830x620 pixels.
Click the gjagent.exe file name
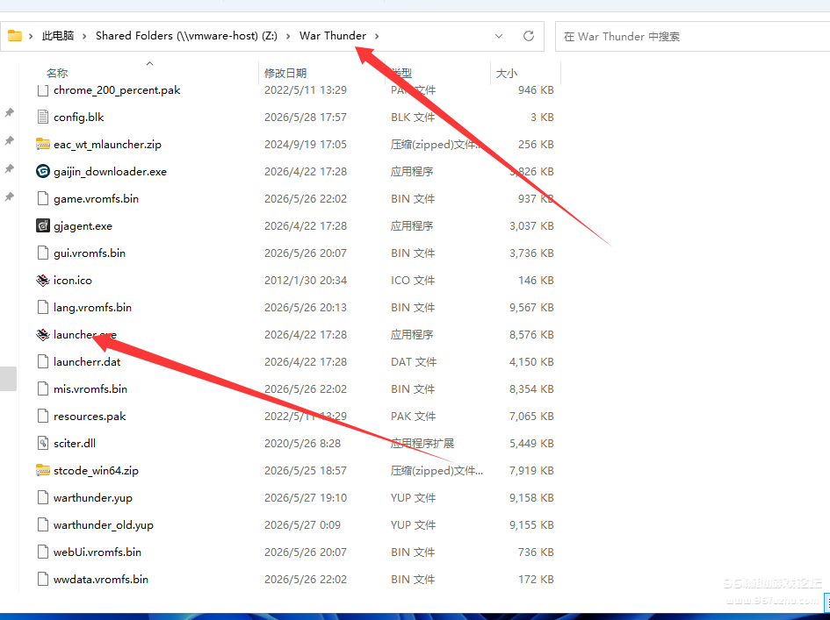coord(83,225)
